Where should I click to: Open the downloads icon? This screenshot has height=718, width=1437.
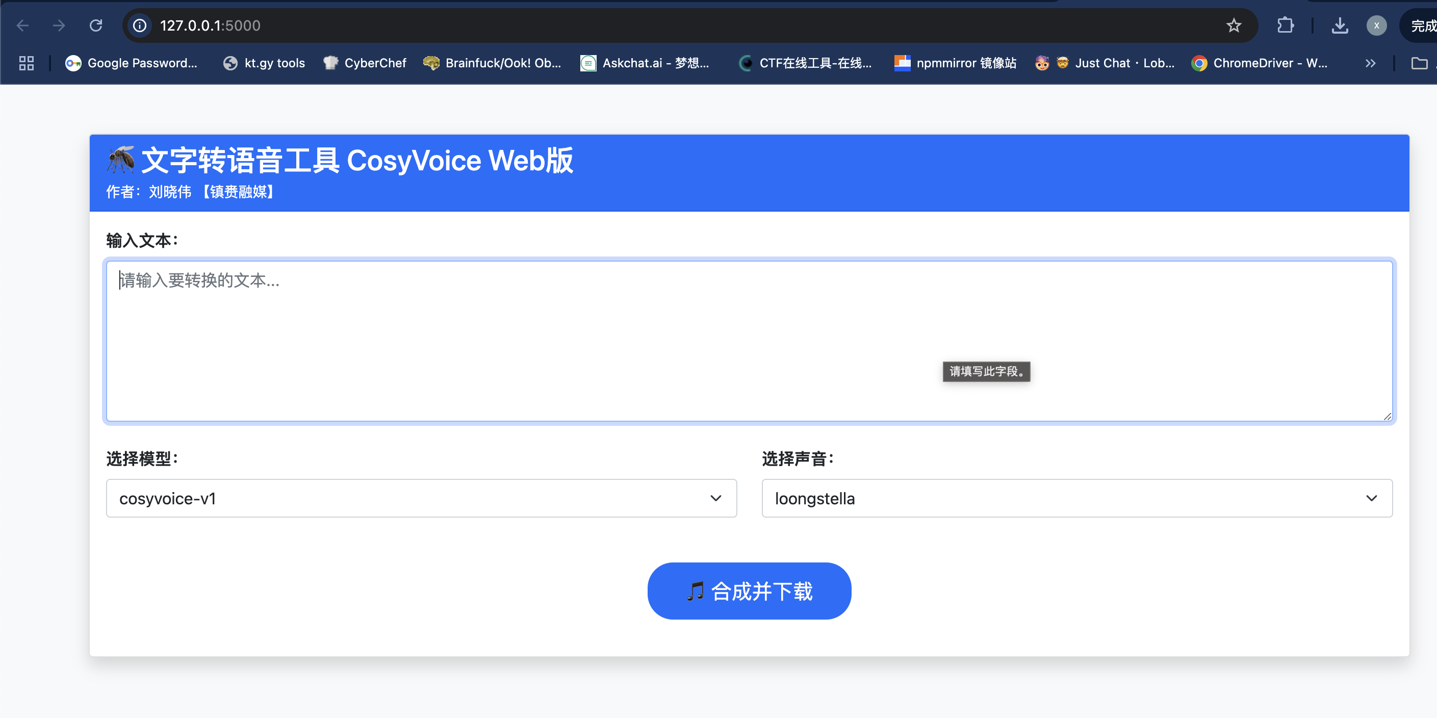tap(1340, 25)
